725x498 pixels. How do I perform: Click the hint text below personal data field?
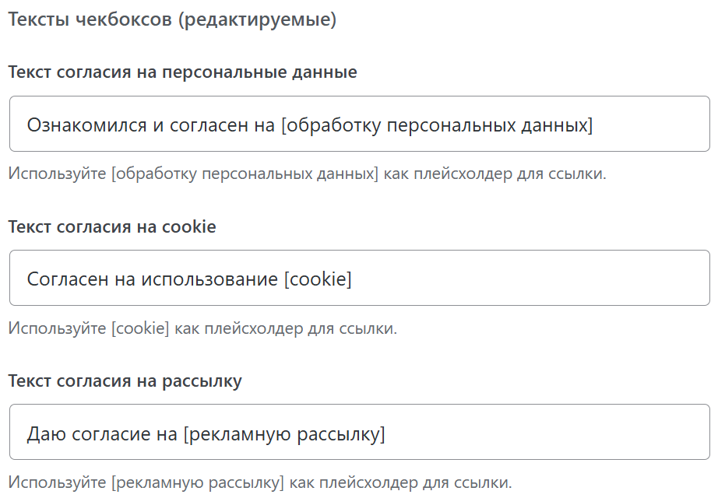pyautogui.click(x=307, y=174)
